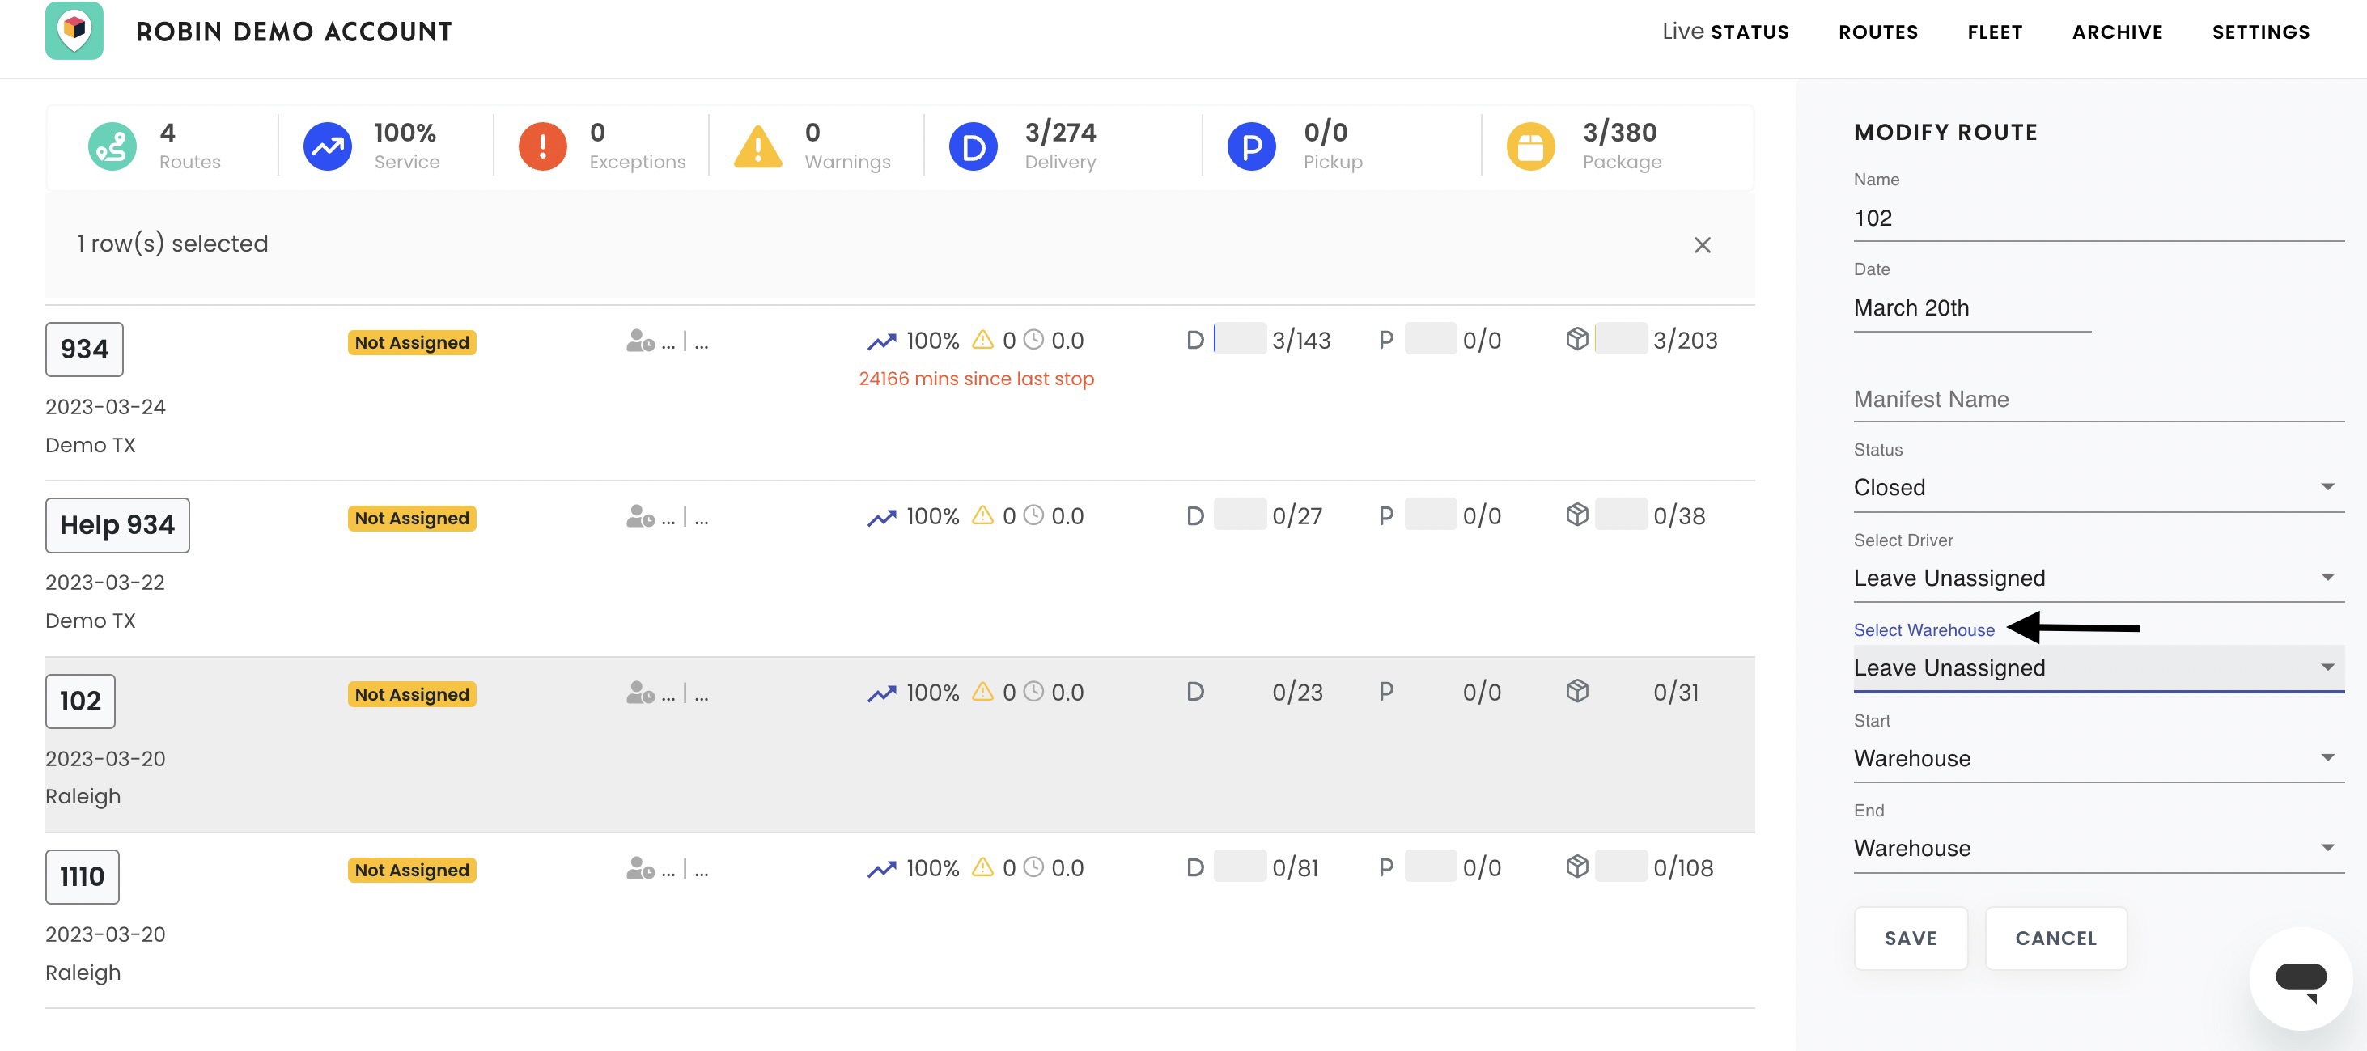Open the Fleet menu item

pos(1994,32)
